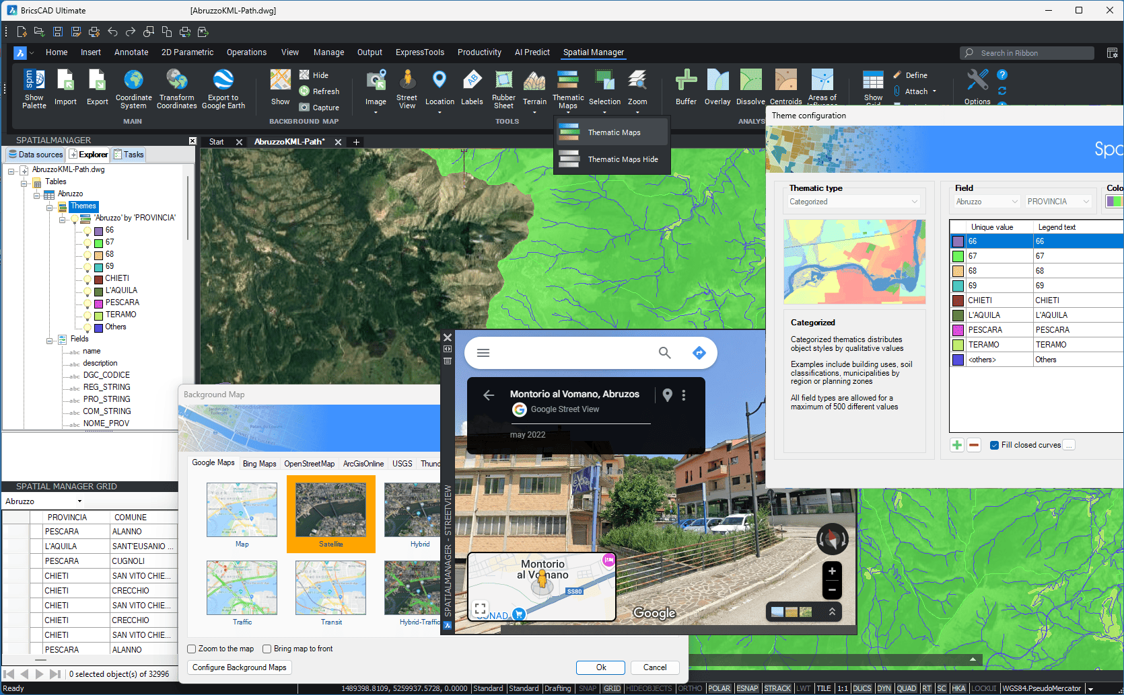Open the Abruzzo table field dropdown

987,202
